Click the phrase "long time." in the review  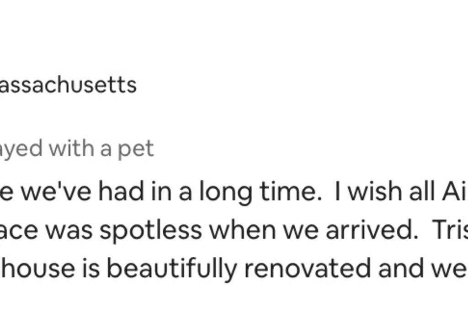click(x=261, y=192)
